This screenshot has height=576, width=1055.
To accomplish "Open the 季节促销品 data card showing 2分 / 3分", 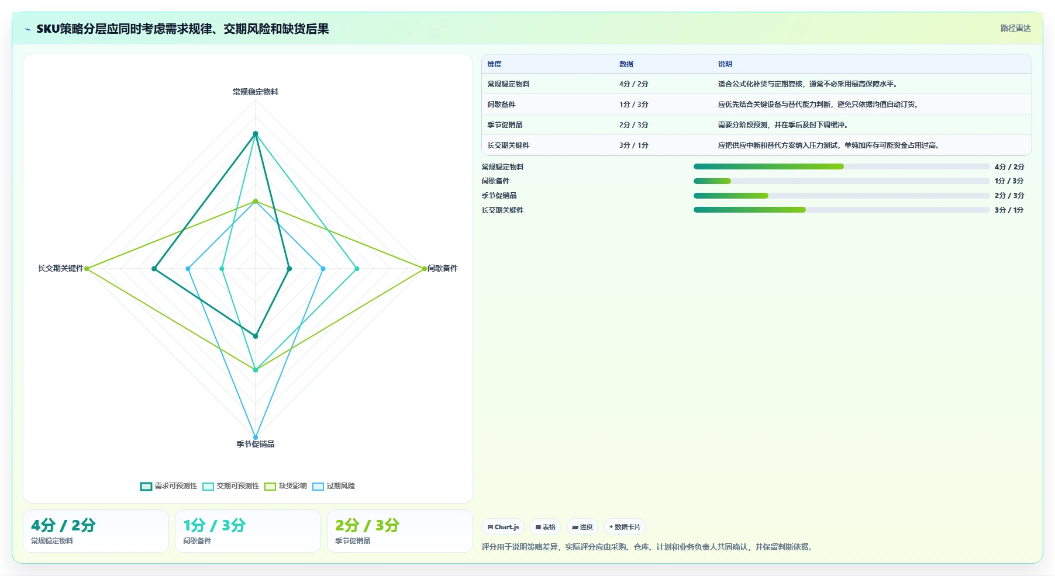I will tap(400, 531).
